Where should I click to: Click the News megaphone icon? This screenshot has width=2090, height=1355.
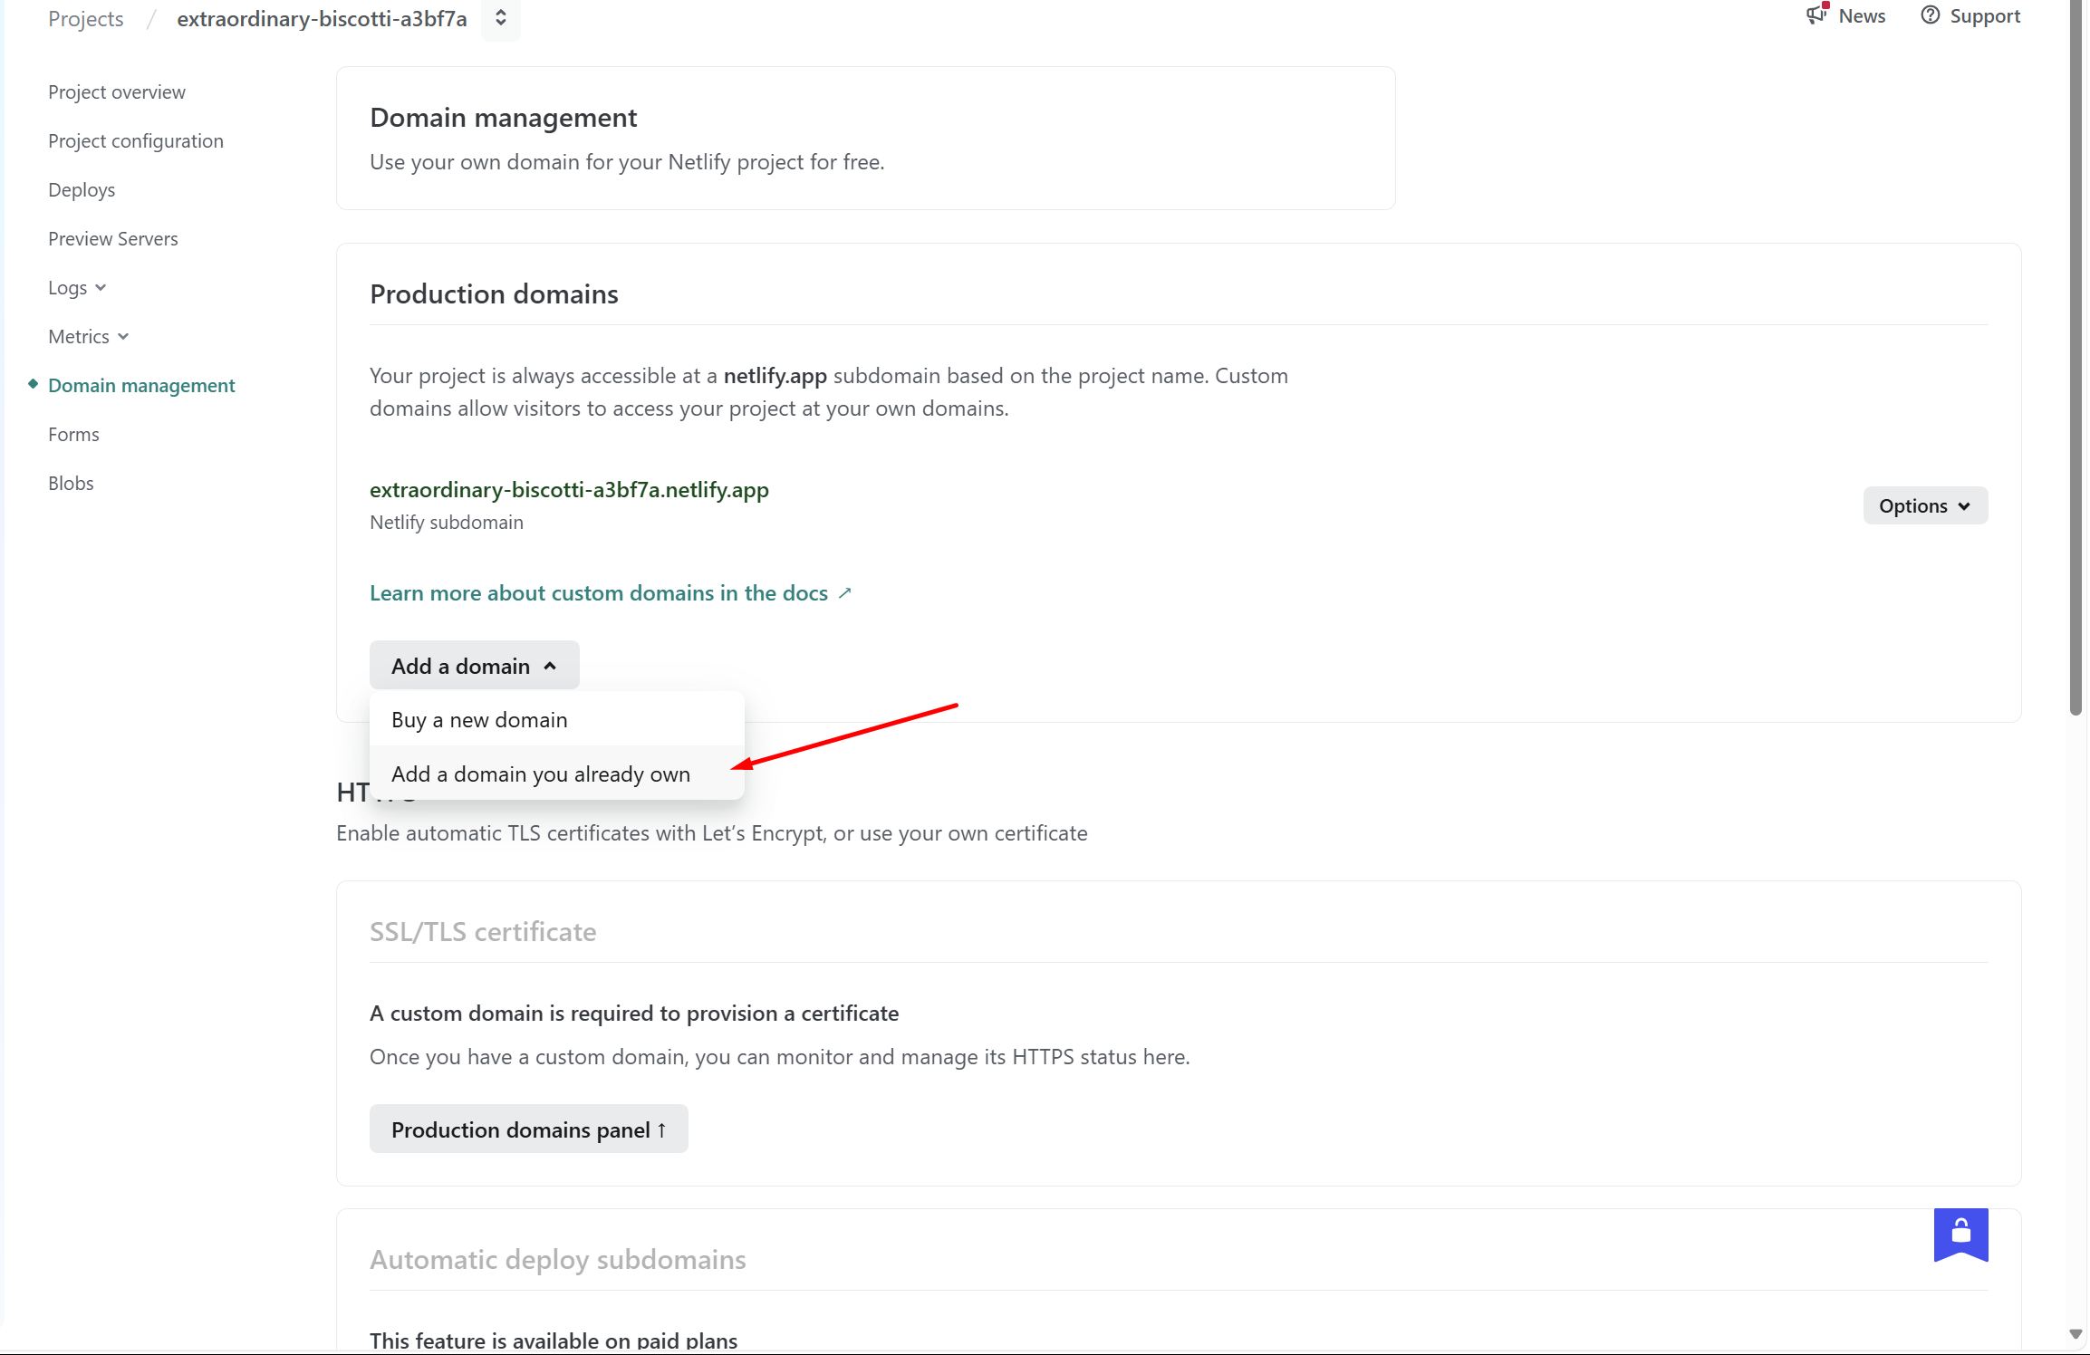(1816, 15)
